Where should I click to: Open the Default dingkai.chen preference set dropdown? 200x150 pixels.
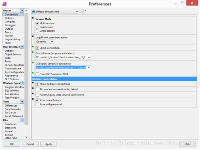55,12
